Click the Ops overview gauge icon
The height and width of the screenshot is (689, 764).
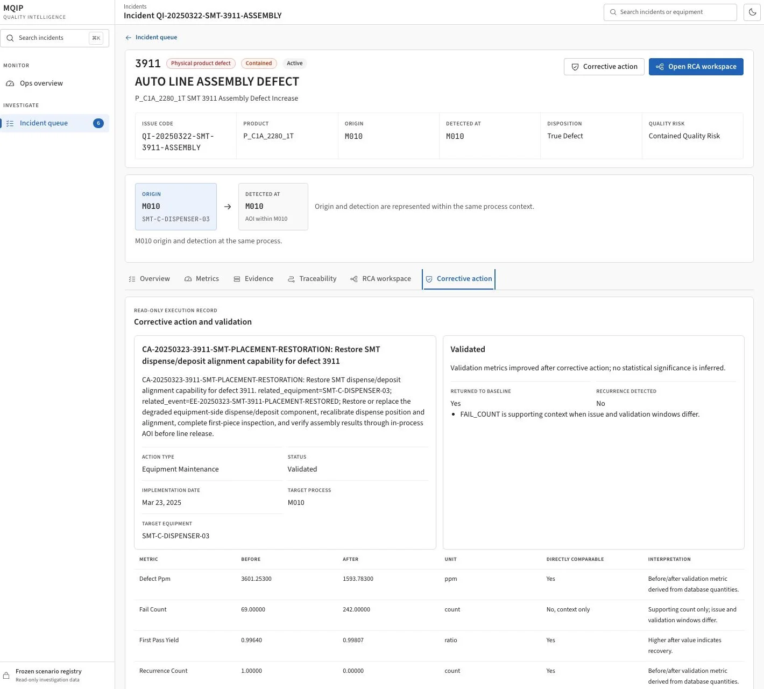(x=10, y=83)
